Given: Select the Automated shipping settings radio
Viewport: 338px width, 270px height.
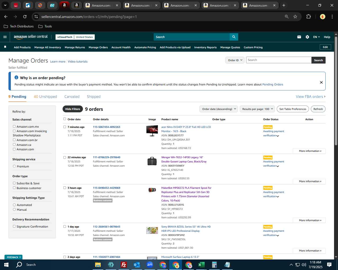Looking at the screenshot, I should [x=14, y=205].
